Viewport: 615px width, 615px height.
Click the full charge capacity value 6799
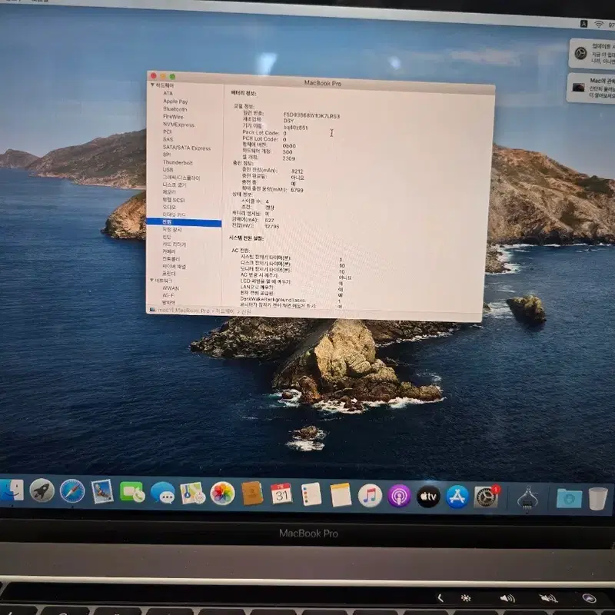(297, 190)
